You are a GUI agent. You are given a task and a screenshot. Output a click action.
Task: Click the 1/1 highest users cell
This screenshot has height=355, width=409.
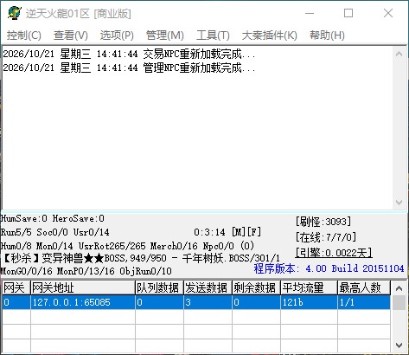tap(364, 302)
